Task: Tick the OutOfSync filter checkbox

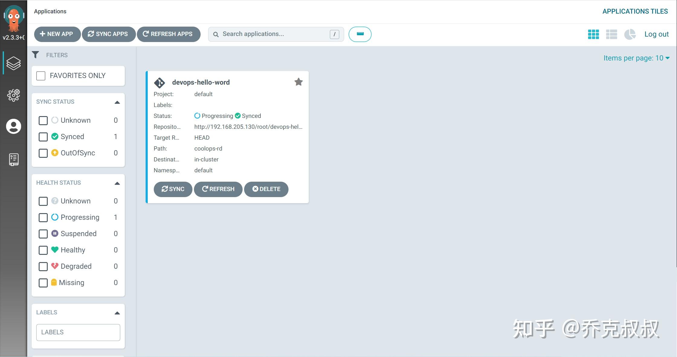Action: pyautogui.click(x=43, y=153)
